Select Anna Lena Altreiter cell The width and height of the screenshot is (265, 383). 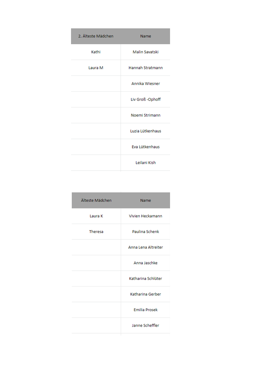coord(145,247)
